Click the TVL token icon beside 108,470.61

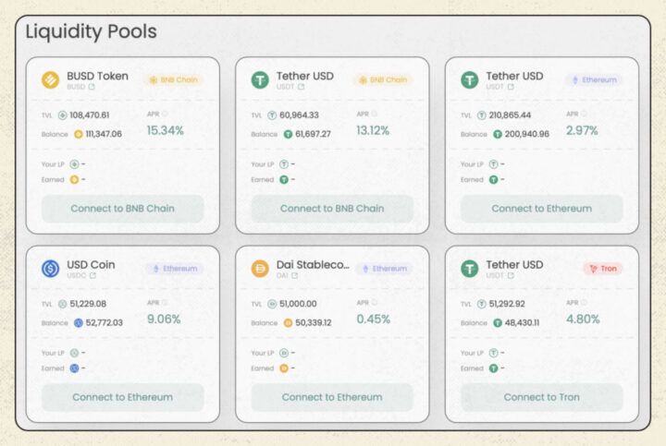[x=63, y=115]
